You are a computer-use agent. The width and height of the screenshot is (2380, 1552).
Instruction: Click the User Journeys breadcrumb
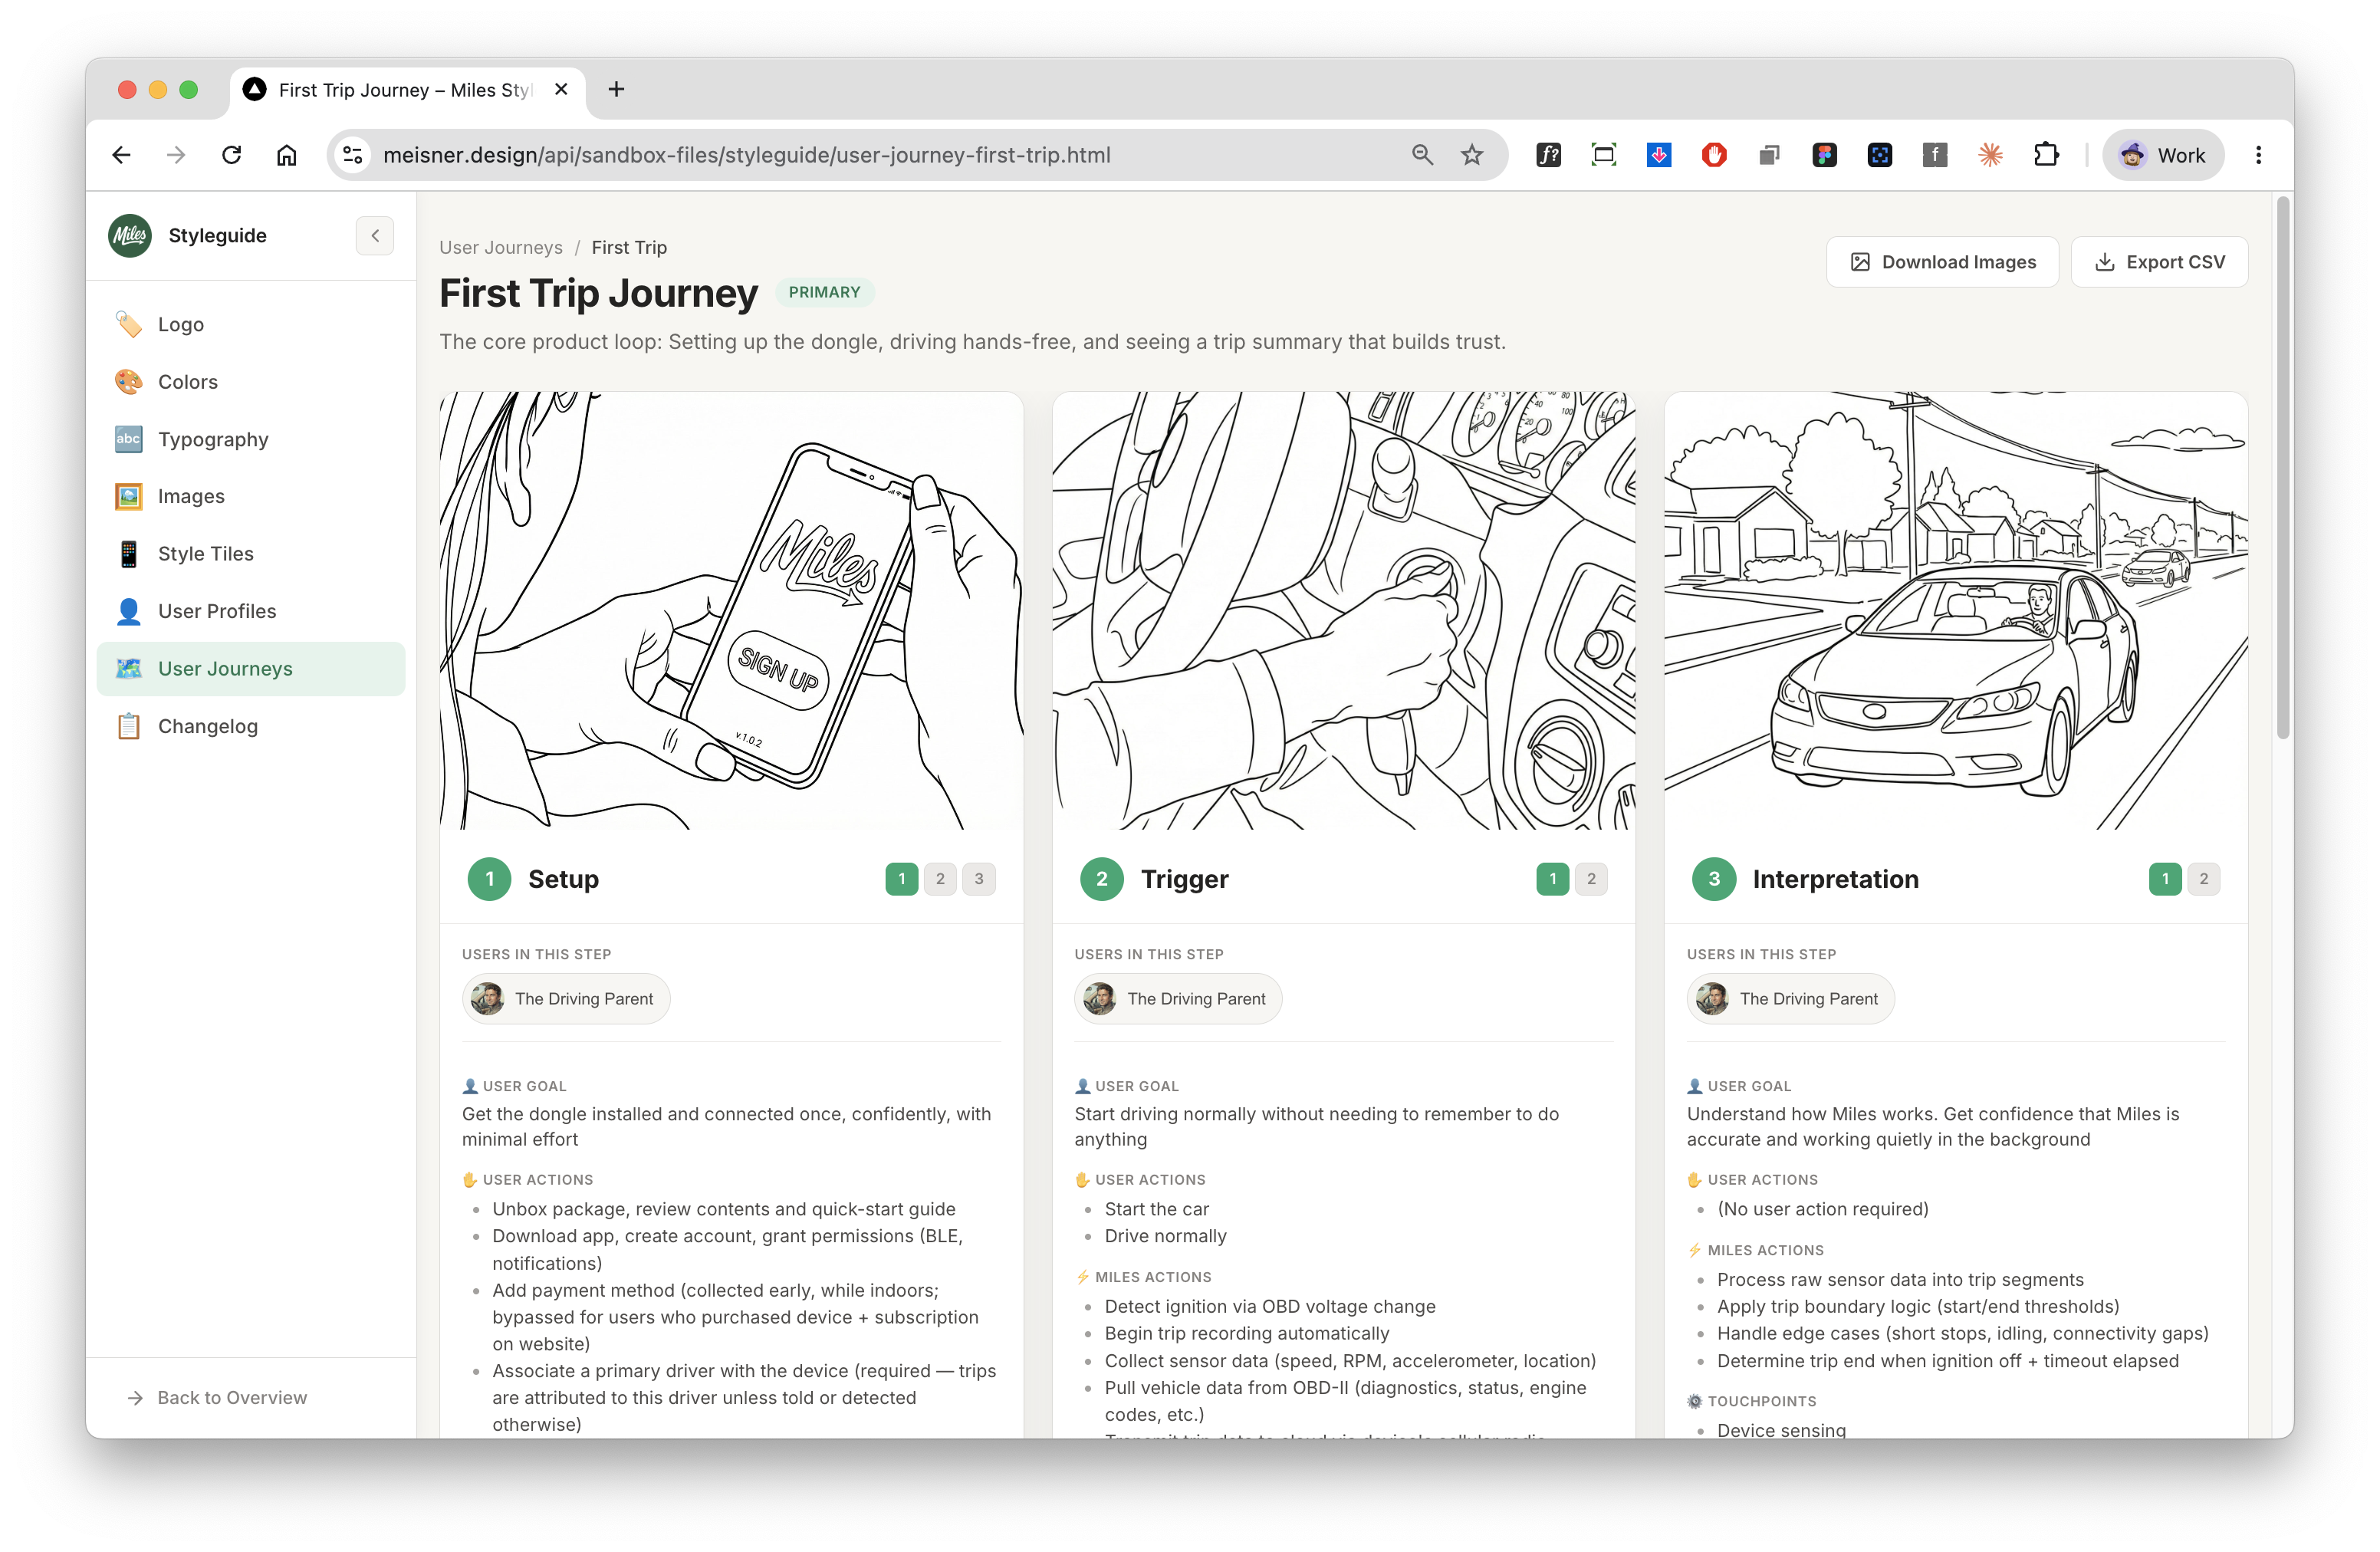(x=501, y=247)
